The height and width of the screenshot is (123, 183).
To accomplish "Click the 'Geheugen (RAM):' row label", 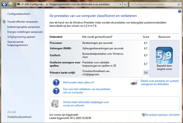I will [x=61, y=48].
